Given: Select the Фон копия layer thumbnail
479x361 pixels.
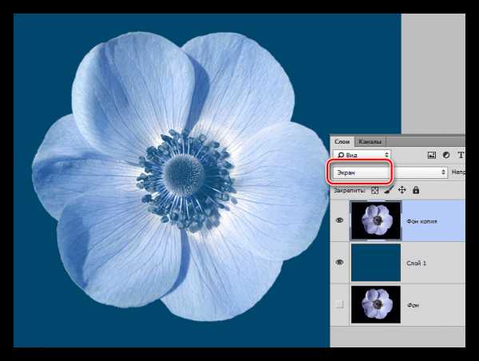Looking at the screenshot, I should pos(376,220).
